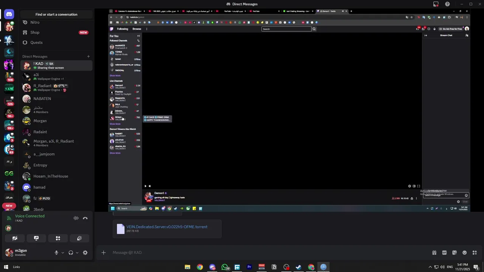Select Following in the shared Twitch page
484x272 pixels.
[x=123, y=29]
